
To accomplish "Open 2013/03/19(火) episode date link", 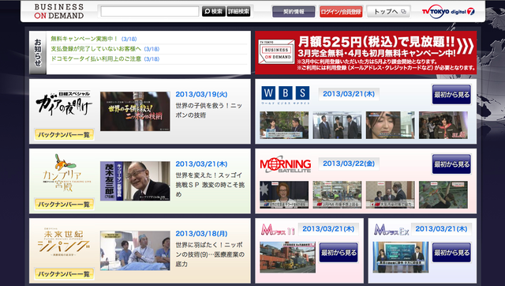I will tap(201, 95).
